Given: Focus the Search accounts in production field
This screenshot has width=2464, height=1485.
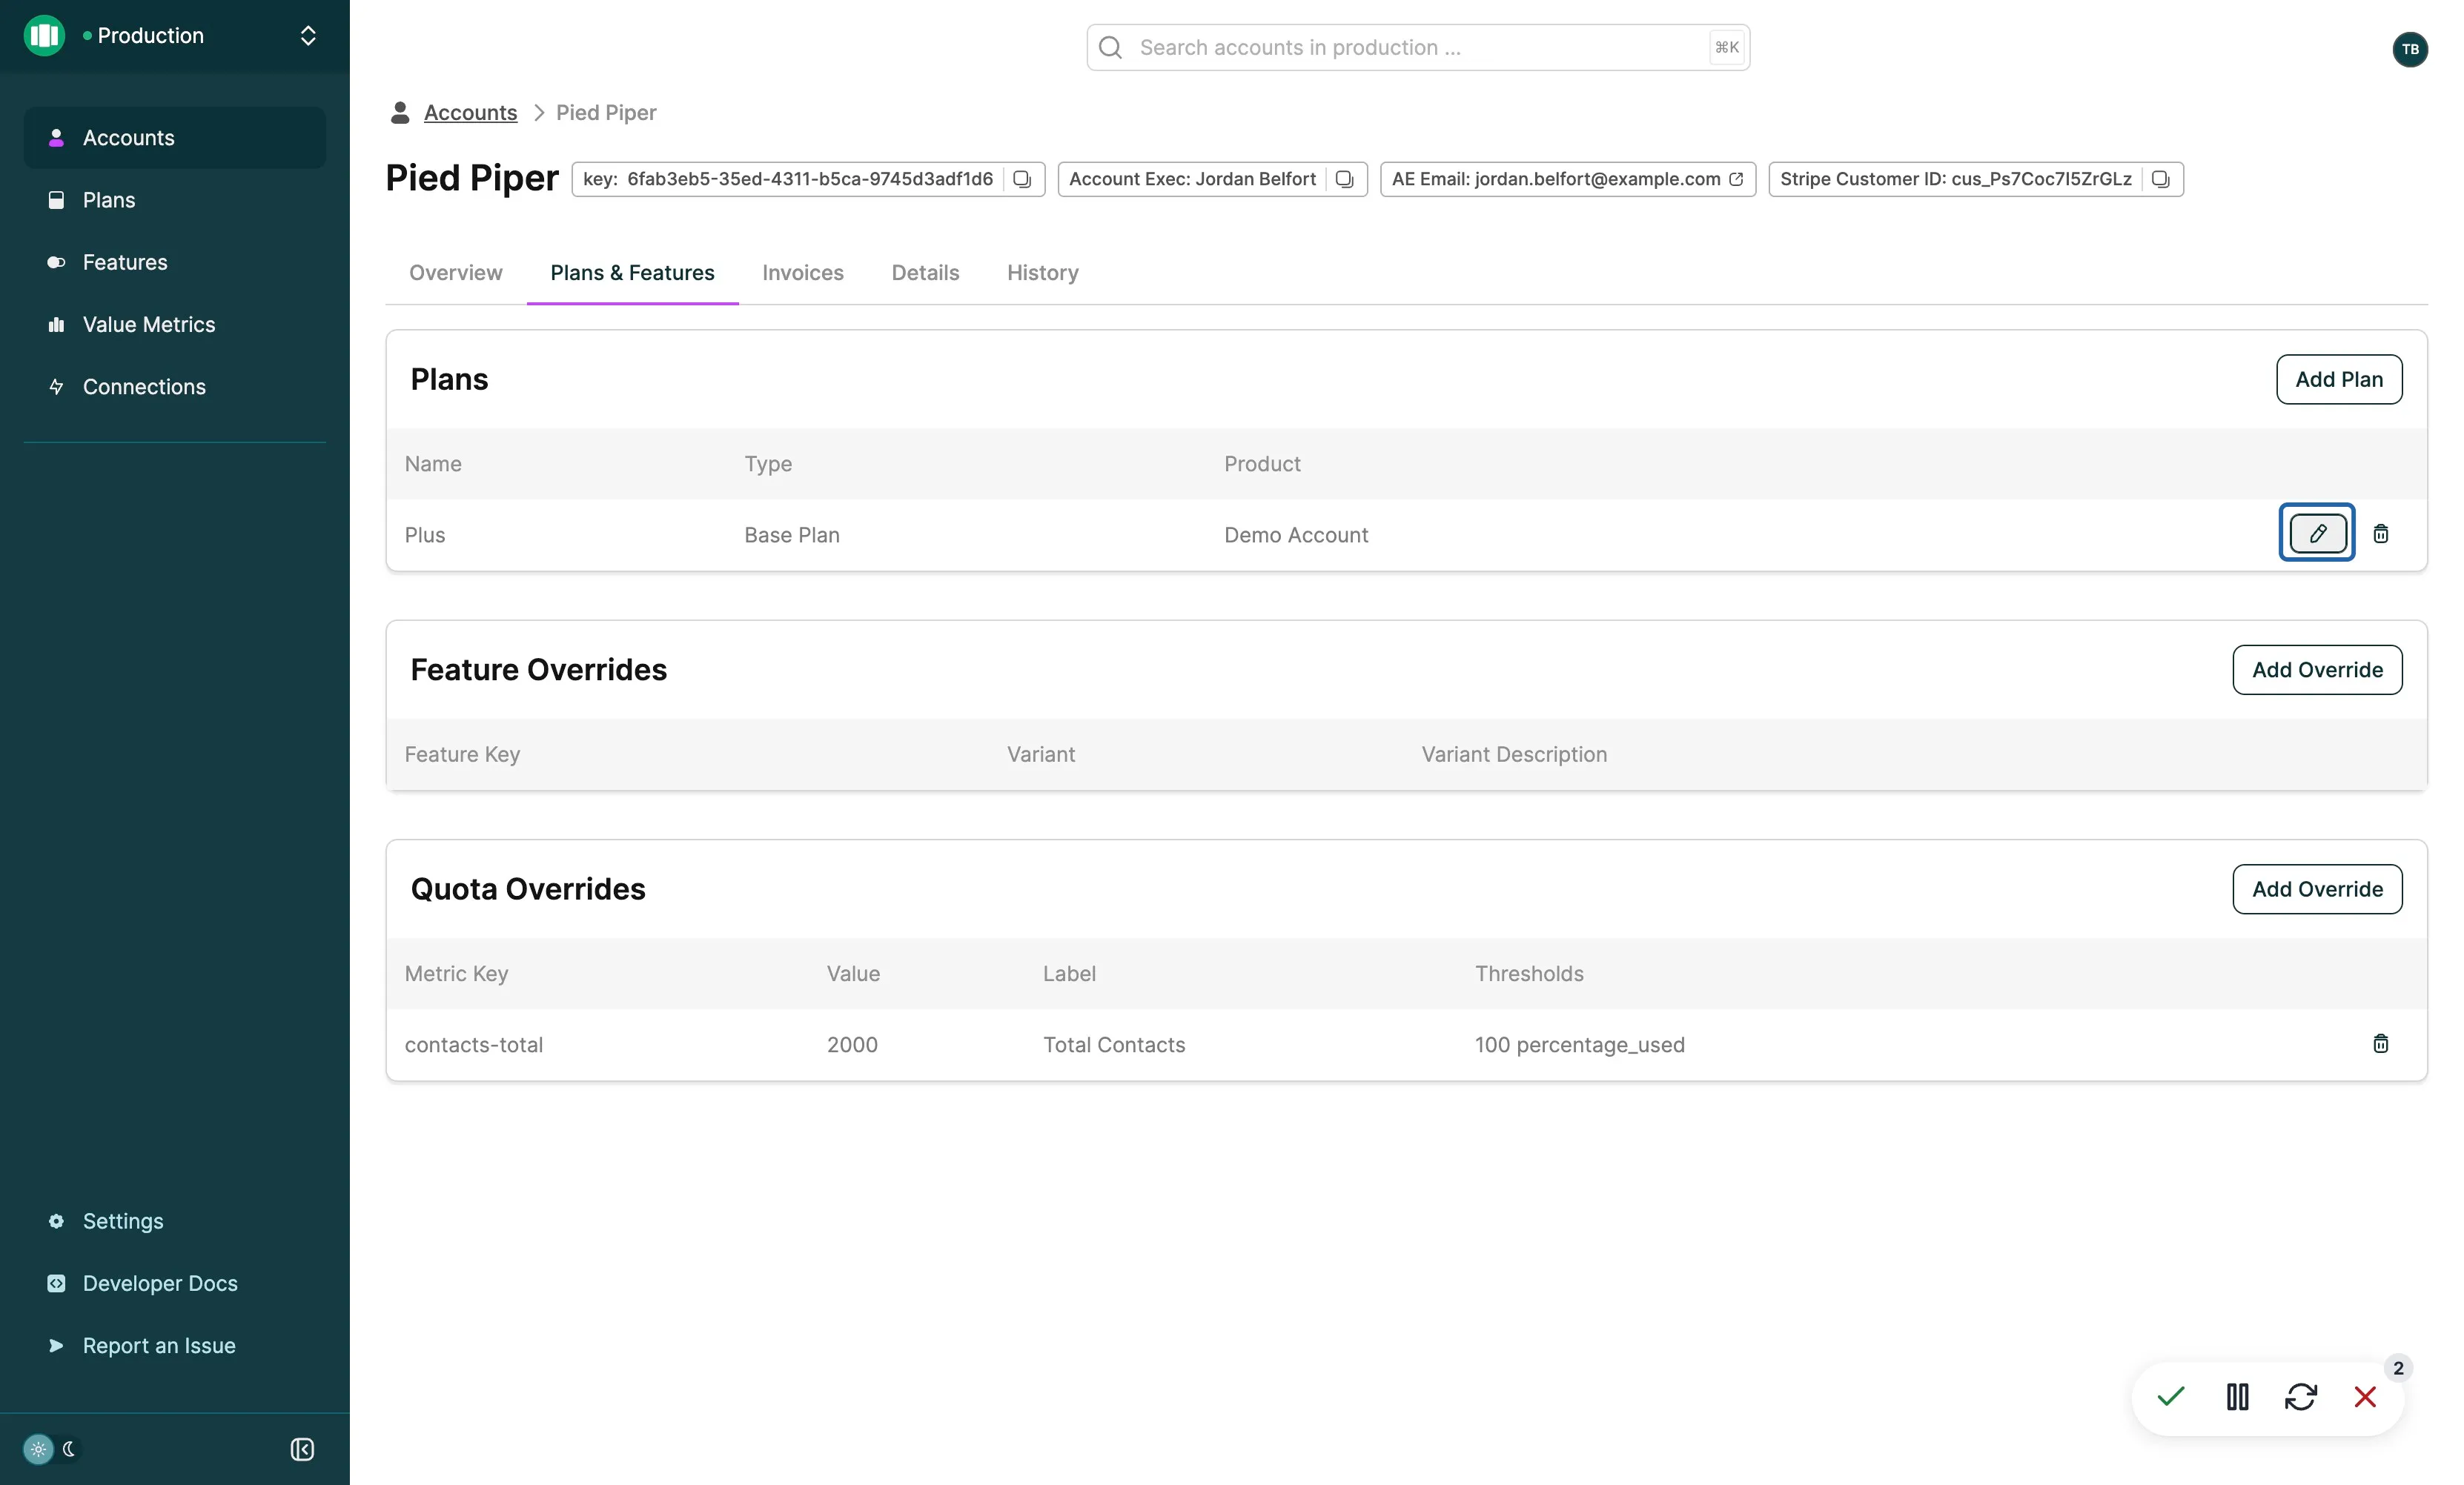Looking at the screenshot, I should 1418,48.
